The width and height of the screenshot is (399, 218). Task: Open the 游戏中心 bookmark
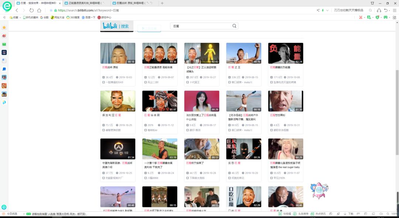[104, 17]
